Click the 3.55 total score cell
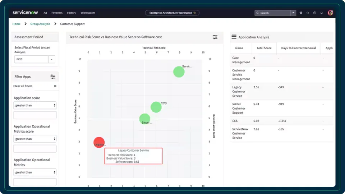Image resolution: width=345 pixels, height=194 pixels. (x=256, y=87)
